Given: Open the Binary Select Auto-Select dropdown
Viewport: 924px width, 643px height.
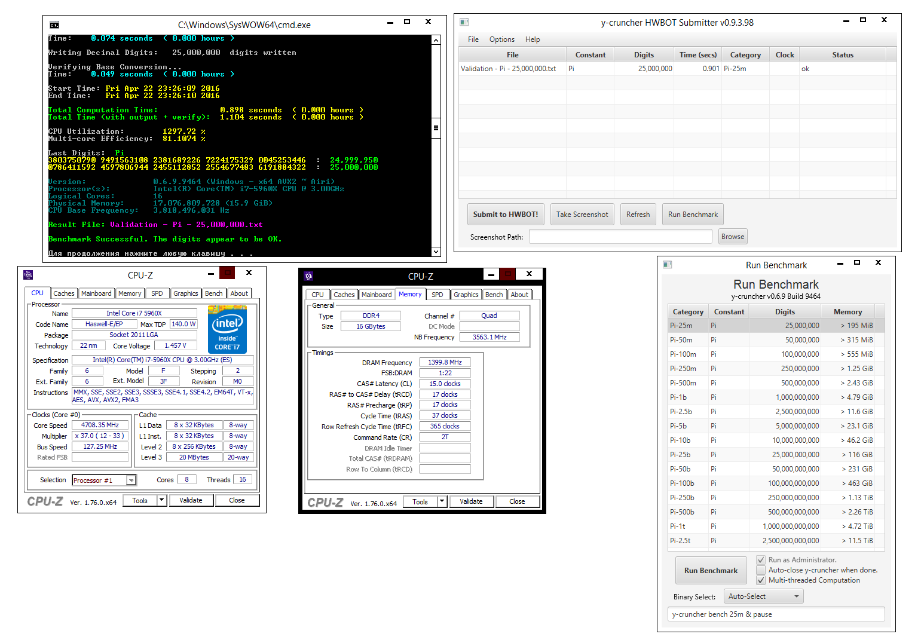Looking at the screenshot, I should (764, 596).
